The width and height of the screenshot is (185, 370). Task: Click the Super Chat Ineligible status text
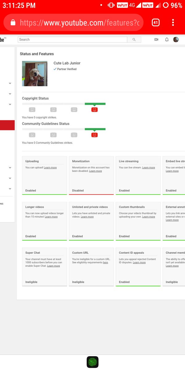(31, 282)
